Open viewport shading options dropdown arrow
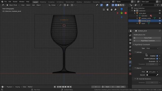Image resolution: width=162 pixels, height=91 pixels. (126, 5)
